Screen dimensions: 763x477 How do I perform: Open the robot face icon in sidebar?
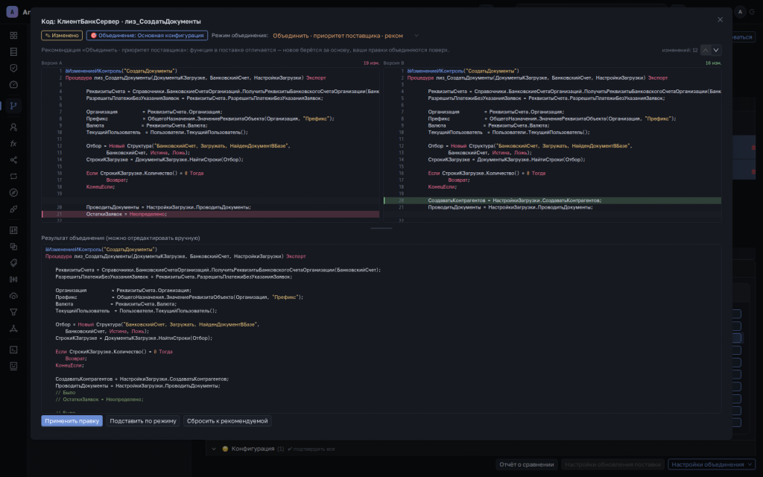tap(13, 366)
